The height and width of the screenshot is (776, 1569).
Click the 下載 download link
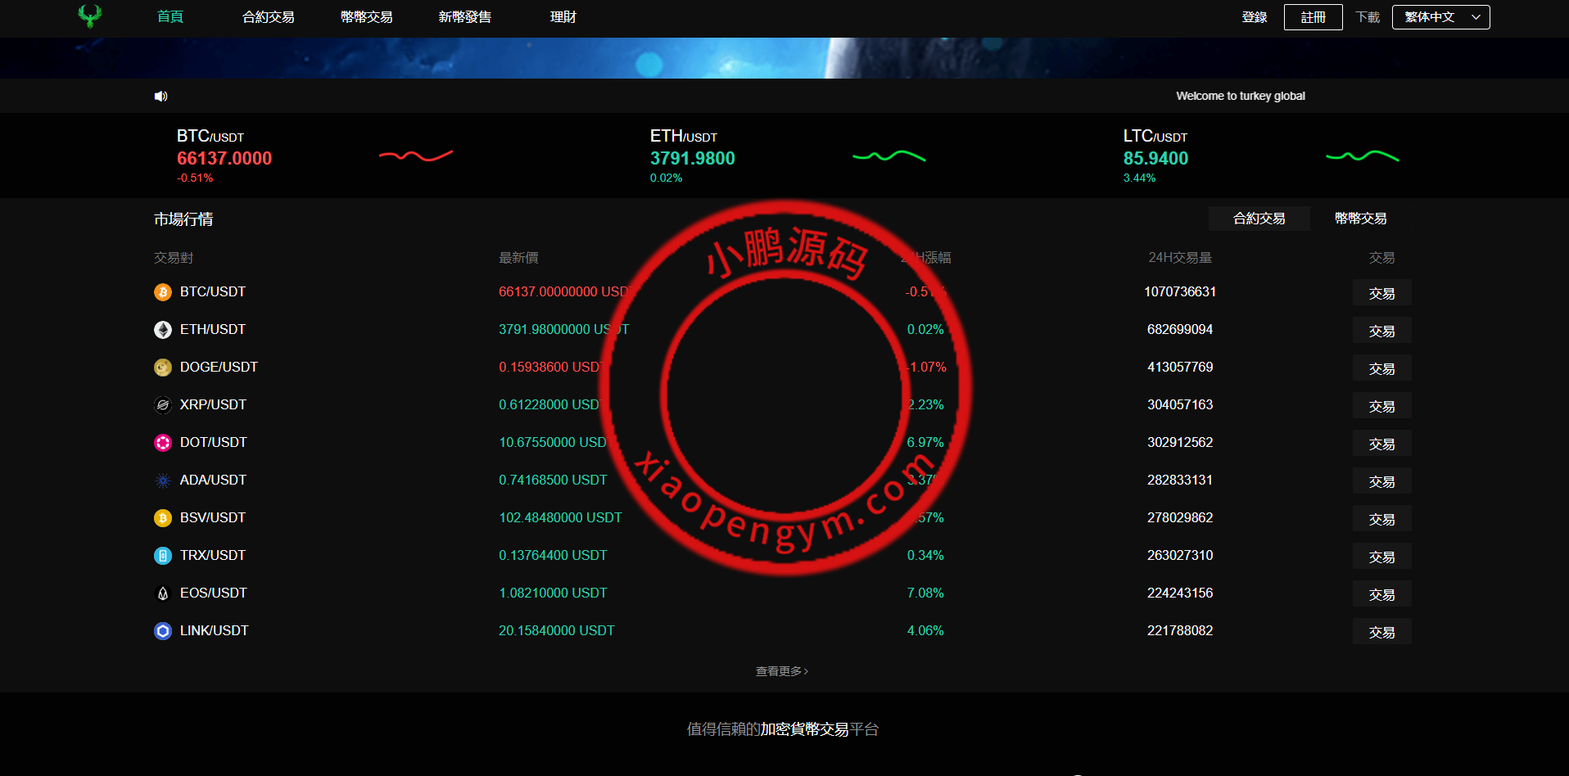[1367, 17]
